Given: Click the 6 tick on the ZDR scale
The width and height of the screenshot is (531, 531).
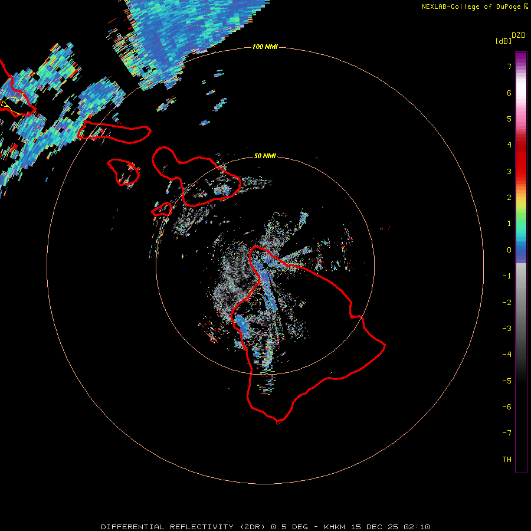Looking at the screenshot, I should tap(509, 93).
